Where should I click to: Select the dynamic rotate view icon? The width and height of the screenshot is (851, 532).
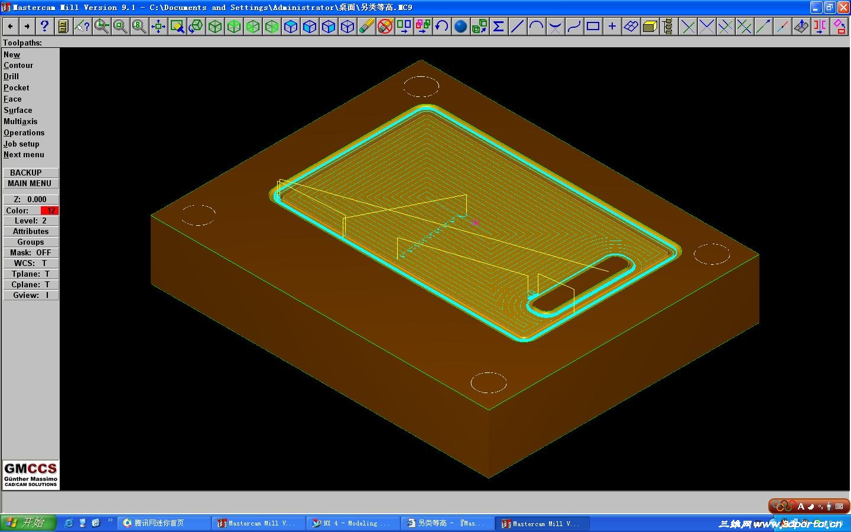pos(196,26)
